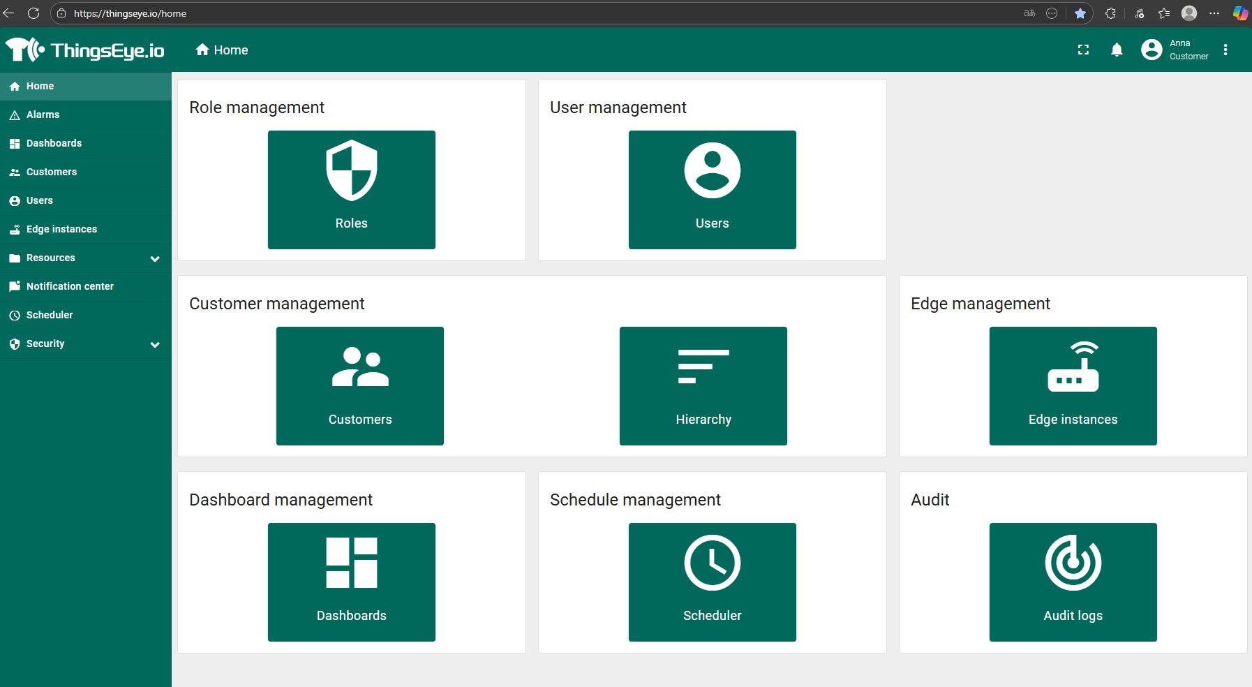The height and width of the screenshot is (687, 1252).
Task: Open the Hierarchy tile
Action: [703, 385]
